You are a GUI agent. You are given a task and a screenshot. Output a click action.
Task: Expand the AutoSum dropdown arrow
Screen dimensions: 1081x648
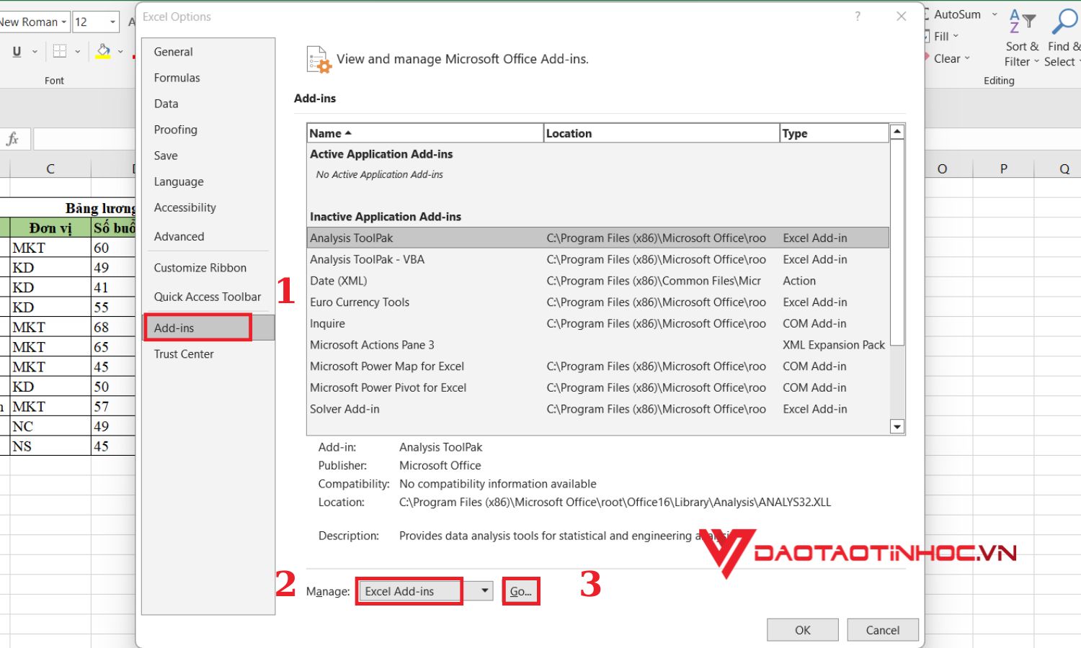pyautogui.click(x=995, y=14)
